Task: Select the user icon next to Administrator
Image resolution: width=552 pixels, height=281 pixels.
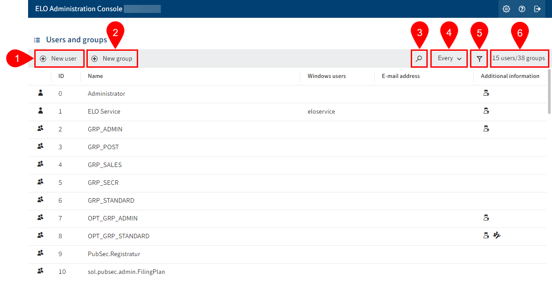Action: [x=40, y=93]
